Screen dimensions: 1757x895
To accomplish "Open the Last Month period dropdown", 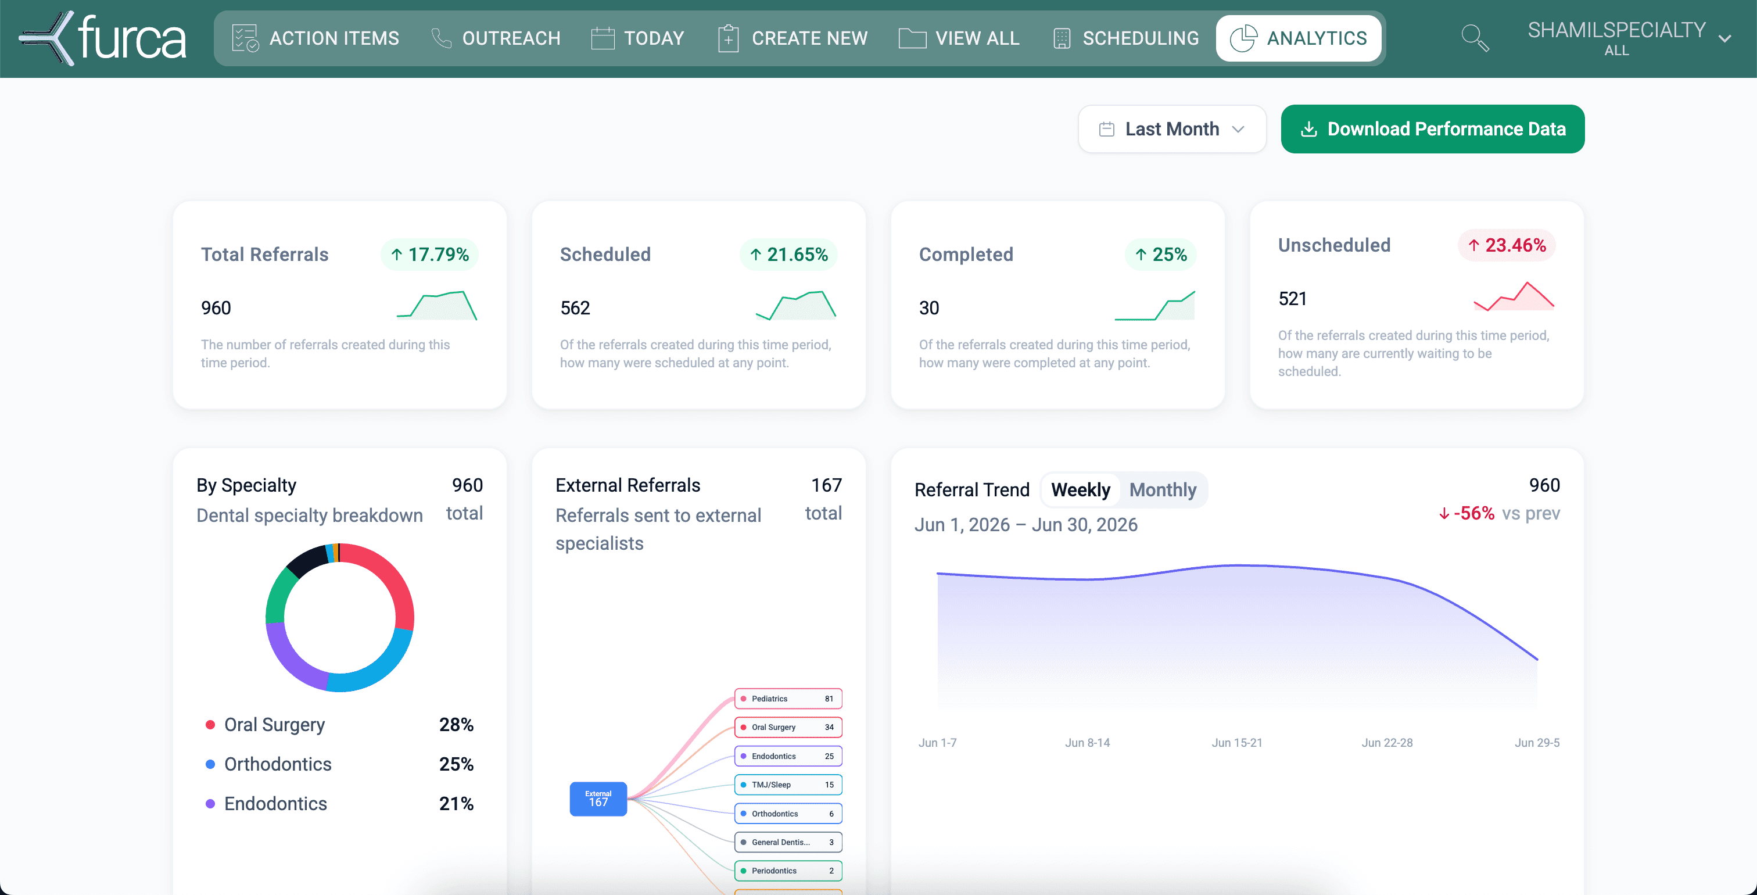I will point(1172,129).
